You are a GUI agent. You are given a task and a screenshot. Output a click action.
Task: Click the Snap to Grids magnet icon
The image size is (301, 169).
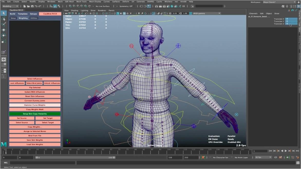click(x=70, y=6)
